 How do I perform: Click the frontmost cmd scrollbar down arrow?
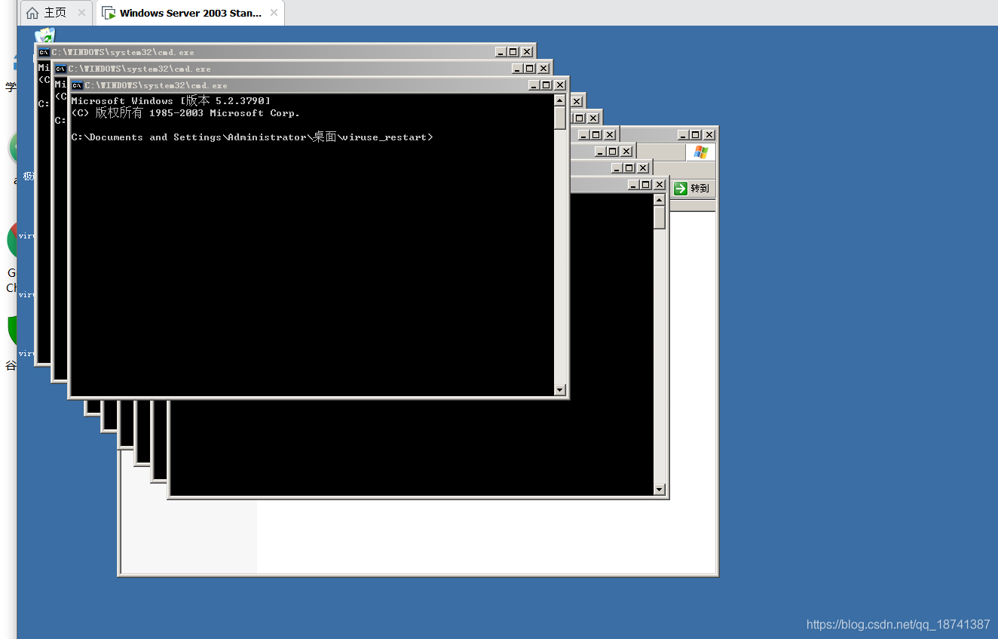(x=559, y=390)
